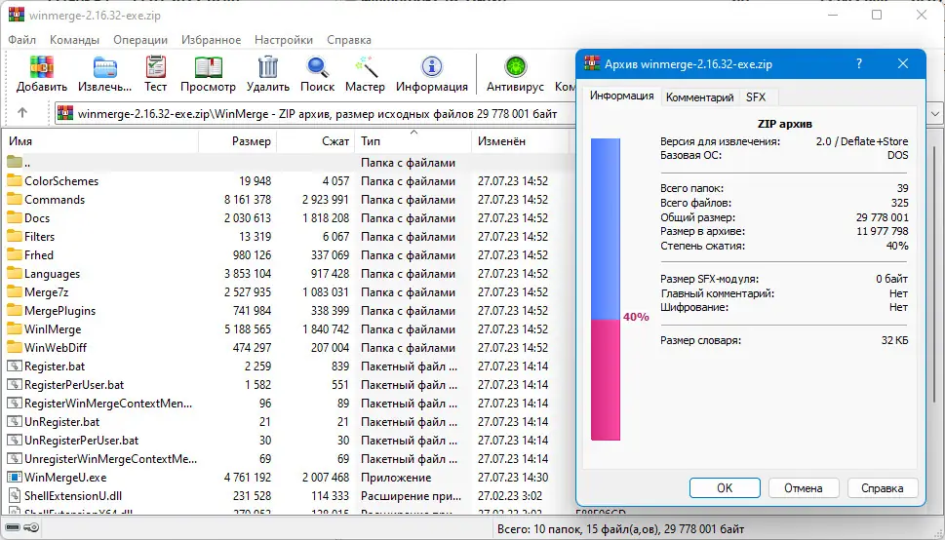This screenshot has height=540, width=945.
Task: Select the Docs folder icon
Action: (14, 218)
